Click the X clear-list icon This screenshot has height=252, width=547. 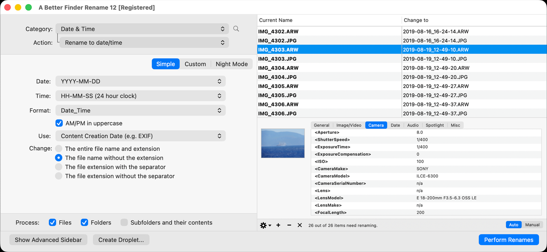300,225
